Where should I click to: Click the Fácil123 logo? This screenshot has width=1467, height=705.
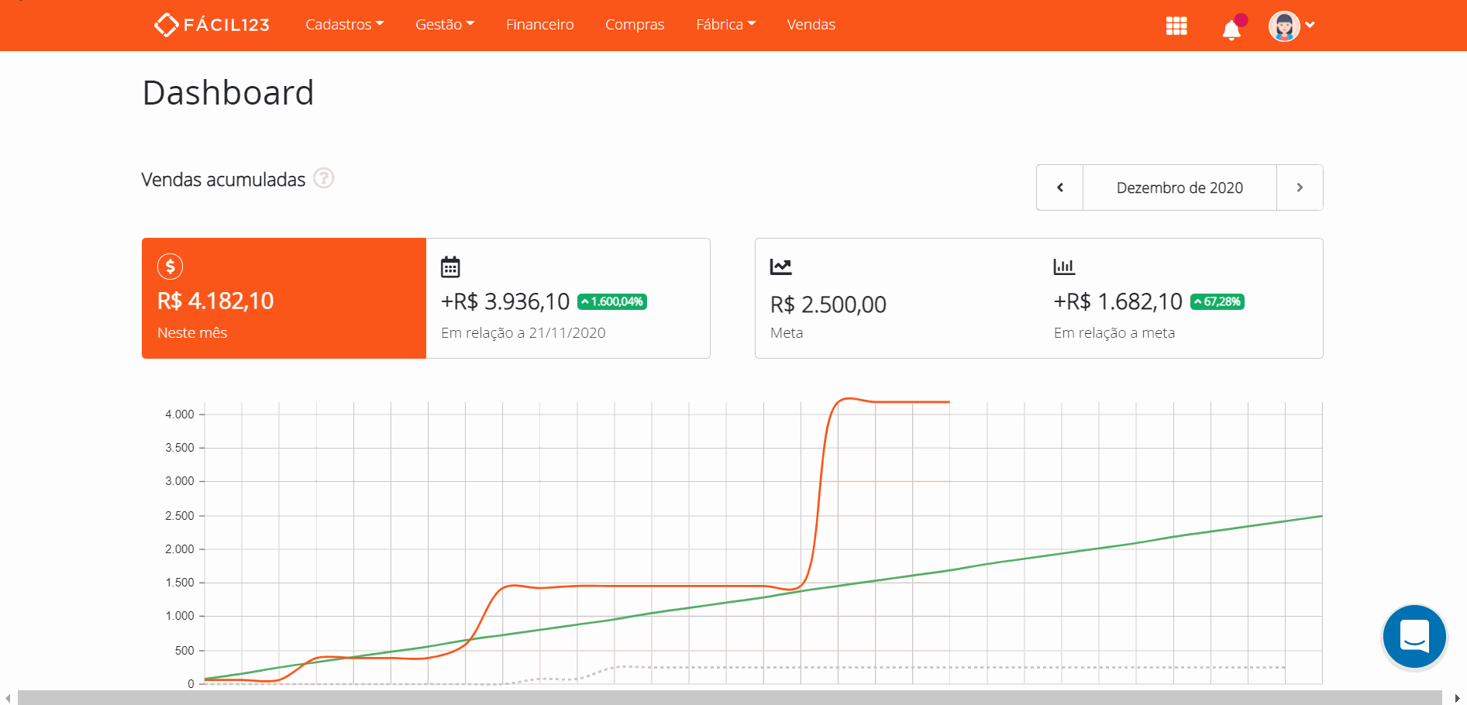(x=212, y=25)
